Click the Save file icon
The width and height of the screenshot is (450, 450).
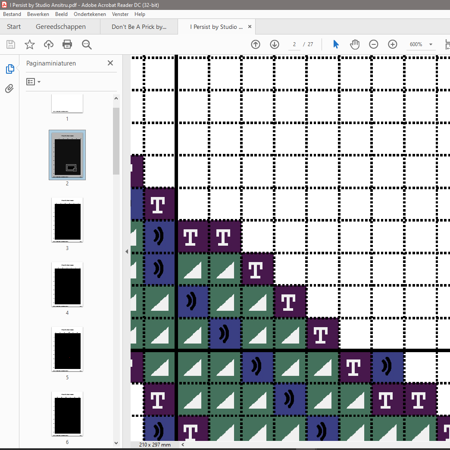[x=11, y=44]
